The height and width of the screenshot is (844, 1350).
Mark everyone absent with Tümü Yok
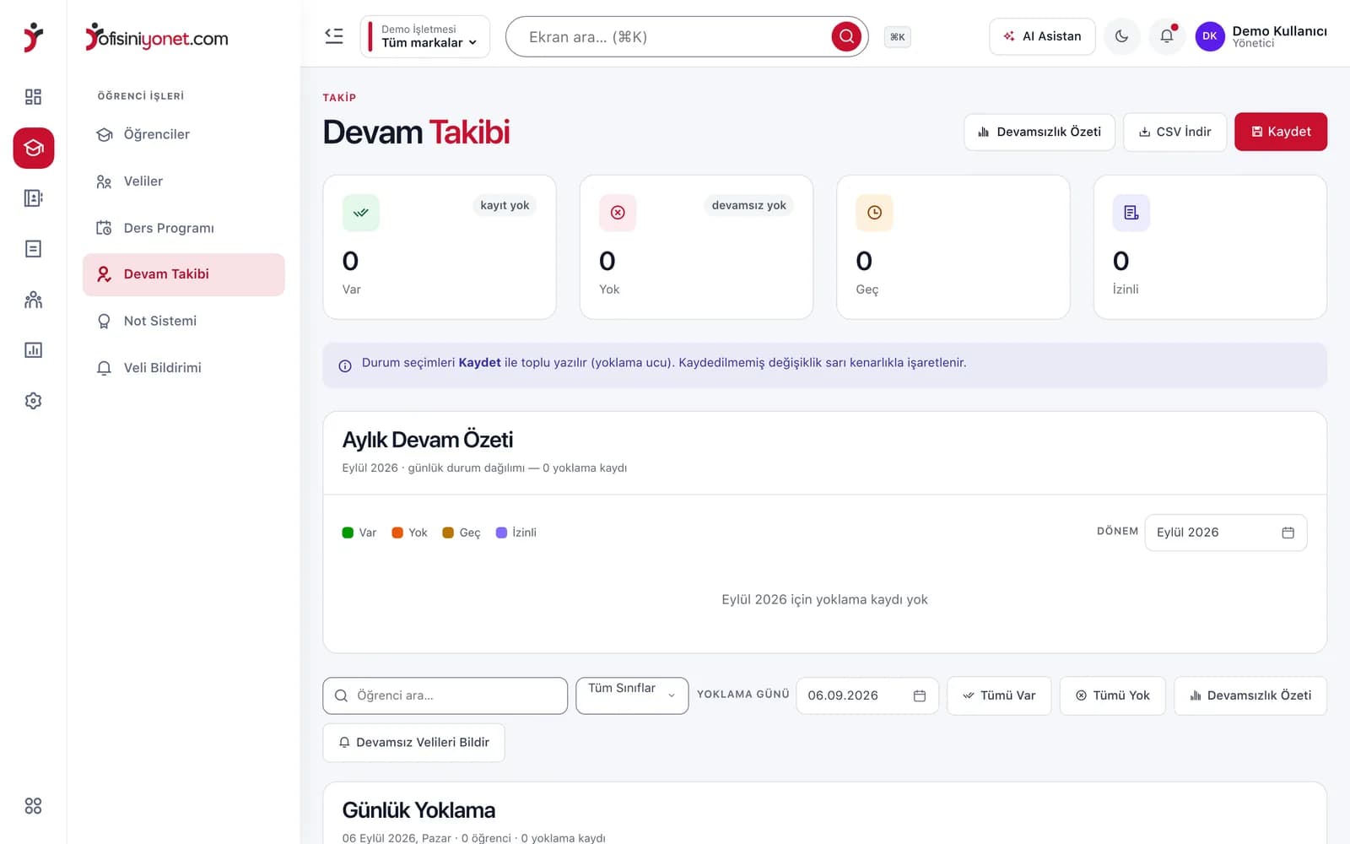tap(1112, 695)
